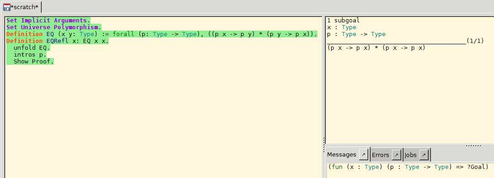Image resolution: width=494 pixels, height=178 pixels.
Task: Click the '(1/1)' goal counter
Action: point(475,41)
